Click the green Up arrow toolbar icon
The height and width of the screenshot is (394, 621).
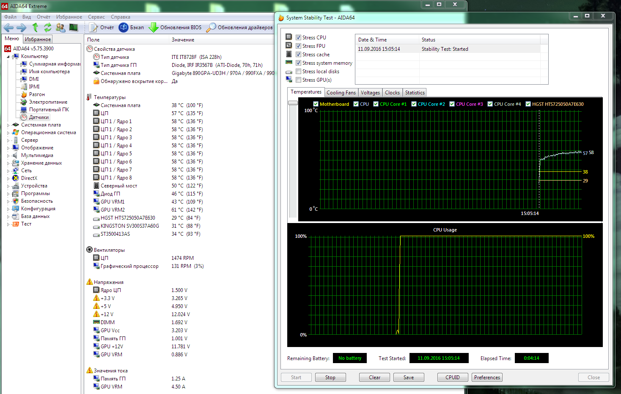[35, 28]
